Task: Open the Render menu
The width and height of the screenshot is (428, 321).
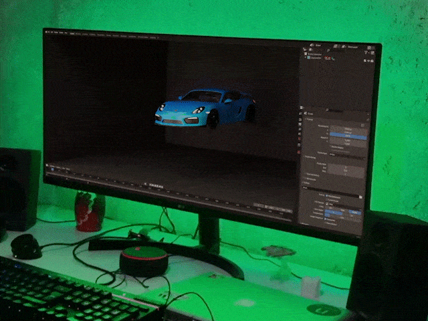Action: coord(56,33)
